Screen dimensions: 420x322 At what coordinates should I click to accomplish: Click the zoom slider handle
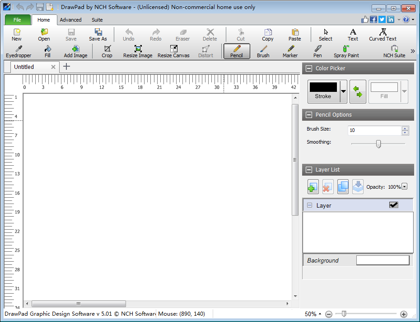[x=344, y=314]
